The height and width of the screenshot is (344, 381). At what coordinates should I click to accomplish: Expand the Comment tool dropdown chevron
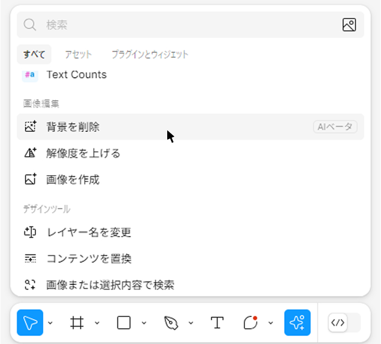271,323
